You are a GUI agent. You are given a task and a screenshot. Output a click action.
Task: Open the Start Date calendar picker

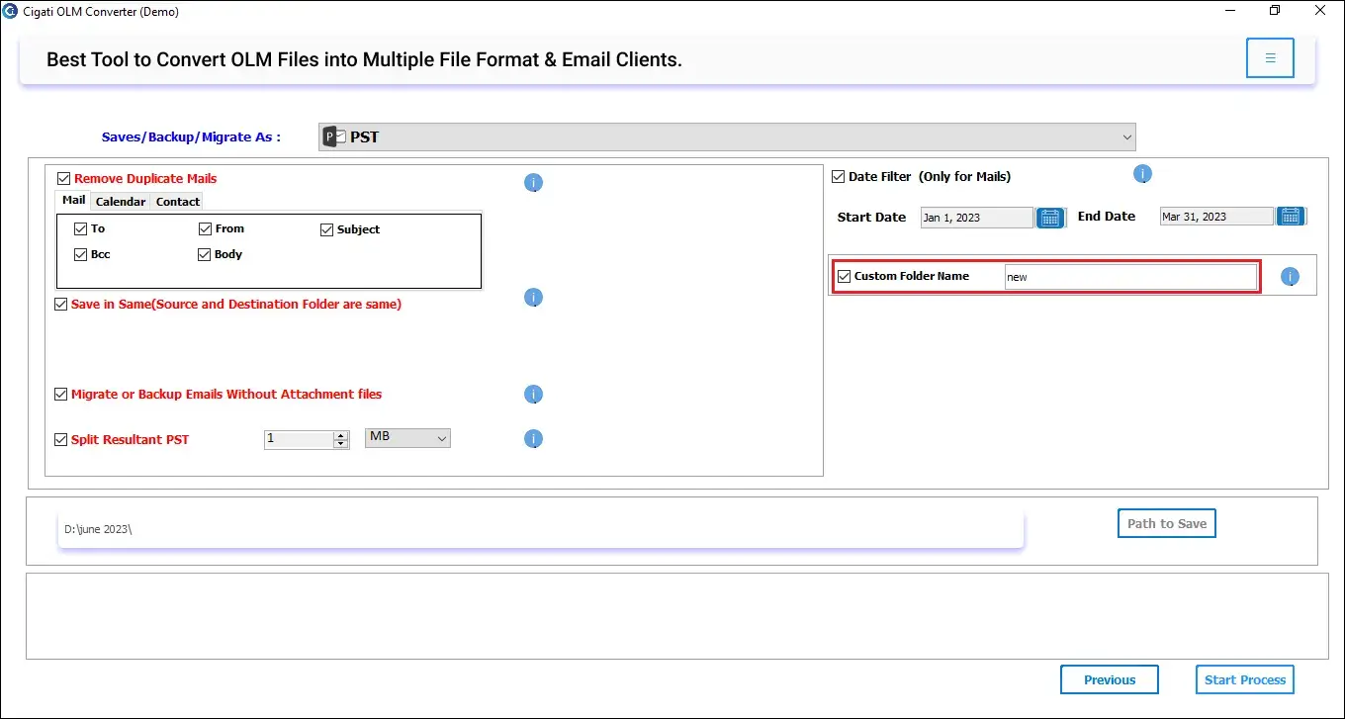point(1050,218)
